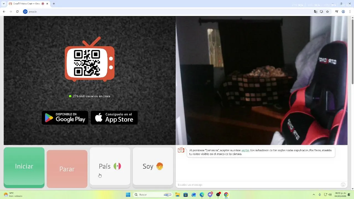This screenshot has height=199, width=354.
Task: Expand hidden system tray icons
Action: (x=314, y=195)
